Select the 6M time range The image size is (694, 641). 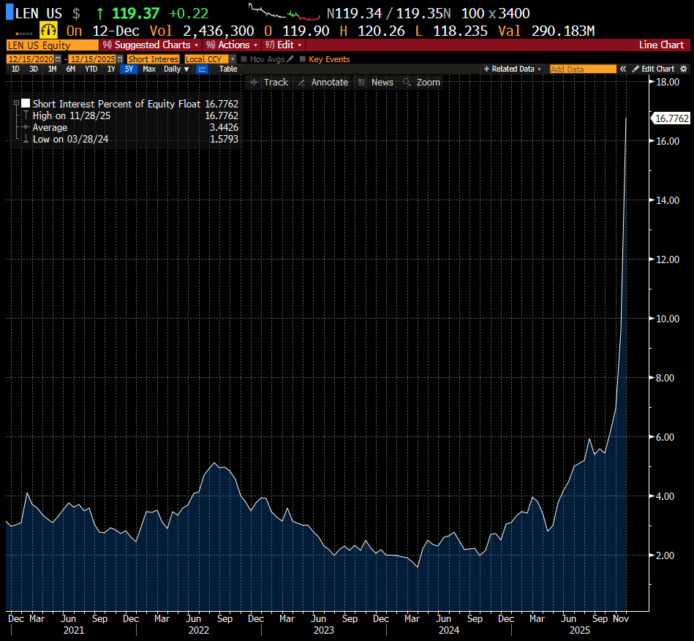click(x=71, y=69)
